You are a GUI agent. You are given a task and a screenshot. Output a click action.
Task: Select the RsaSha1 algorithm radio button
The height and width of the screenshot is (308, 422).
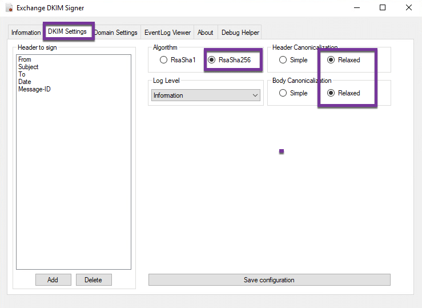(178, 60)
